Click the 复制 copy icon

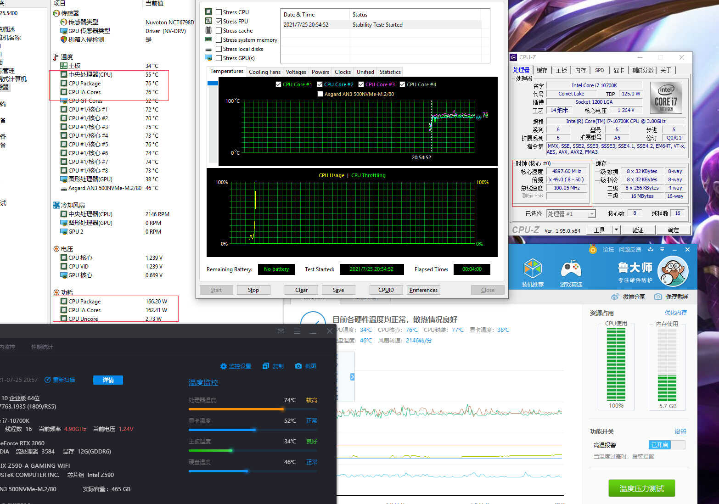tap(265, 366)
